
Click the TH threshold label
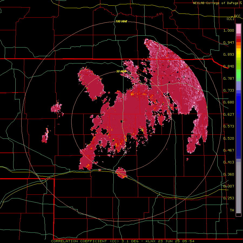232,210
